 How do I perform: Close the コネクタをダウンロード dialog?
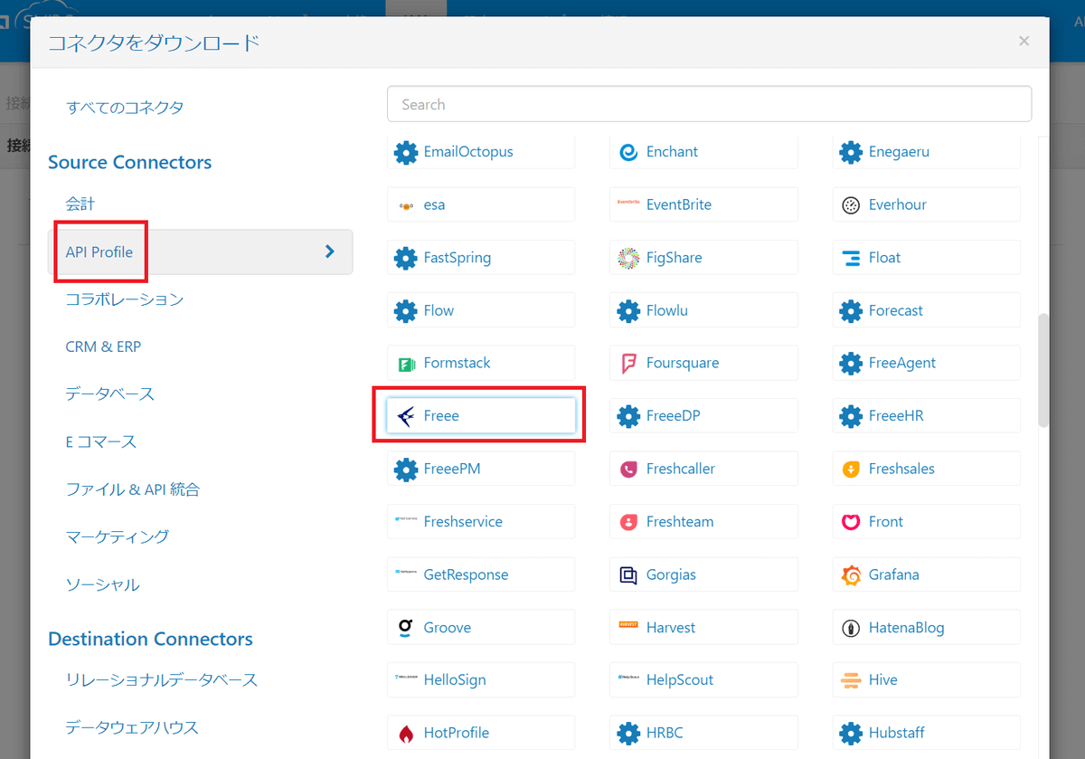pyautogui.click(x=1024, y=41)
